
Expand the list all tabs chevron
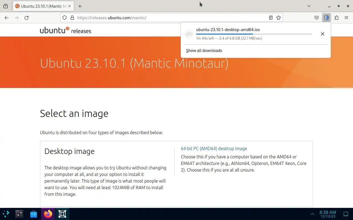click(309, 6)
